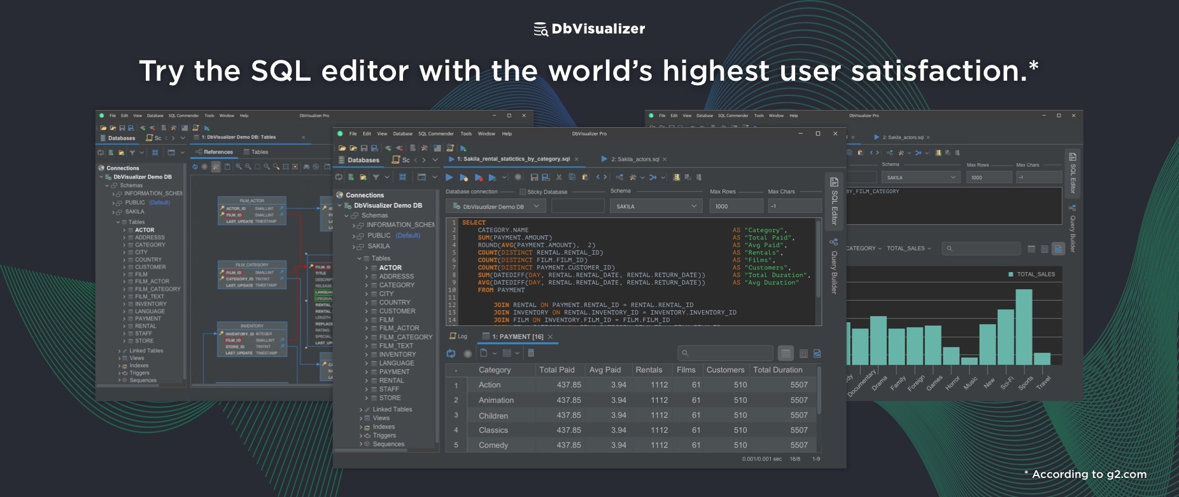Click the result grid search field

[x=725, y=353]
